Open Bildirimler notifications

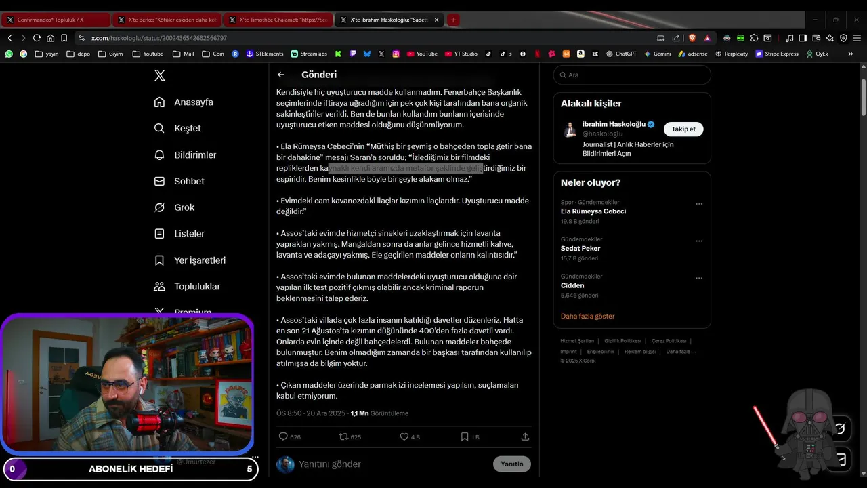point(185,155)
